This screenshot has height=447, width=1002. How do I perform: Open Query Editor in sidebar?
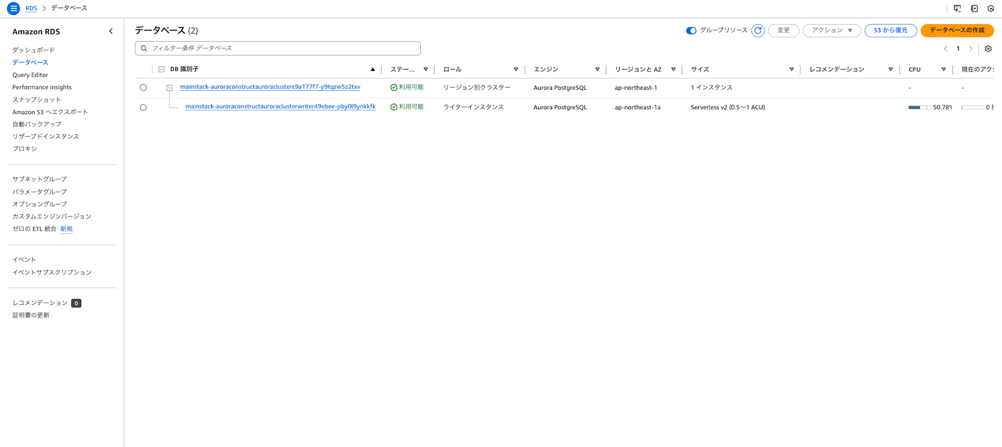[x=30, y=75]
